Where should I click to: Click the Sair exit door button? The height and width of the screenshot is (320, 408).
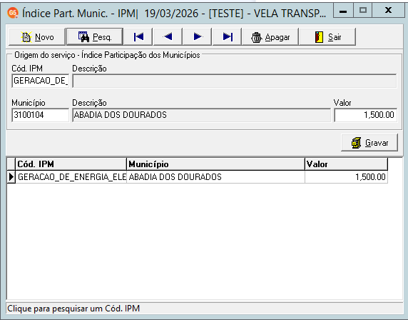(x=327, y=37)
